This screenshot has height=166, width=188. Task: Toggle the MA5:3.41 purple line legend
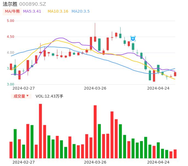32,12
